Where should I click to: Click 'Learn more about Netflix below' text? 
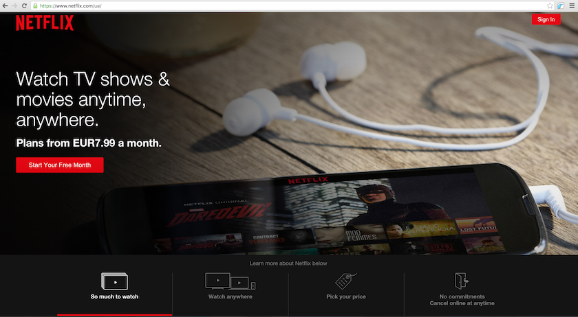288,263
